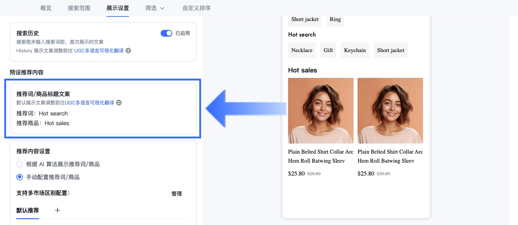
Task: Open the 自定义排序 tab
Action: click(197, 8)
